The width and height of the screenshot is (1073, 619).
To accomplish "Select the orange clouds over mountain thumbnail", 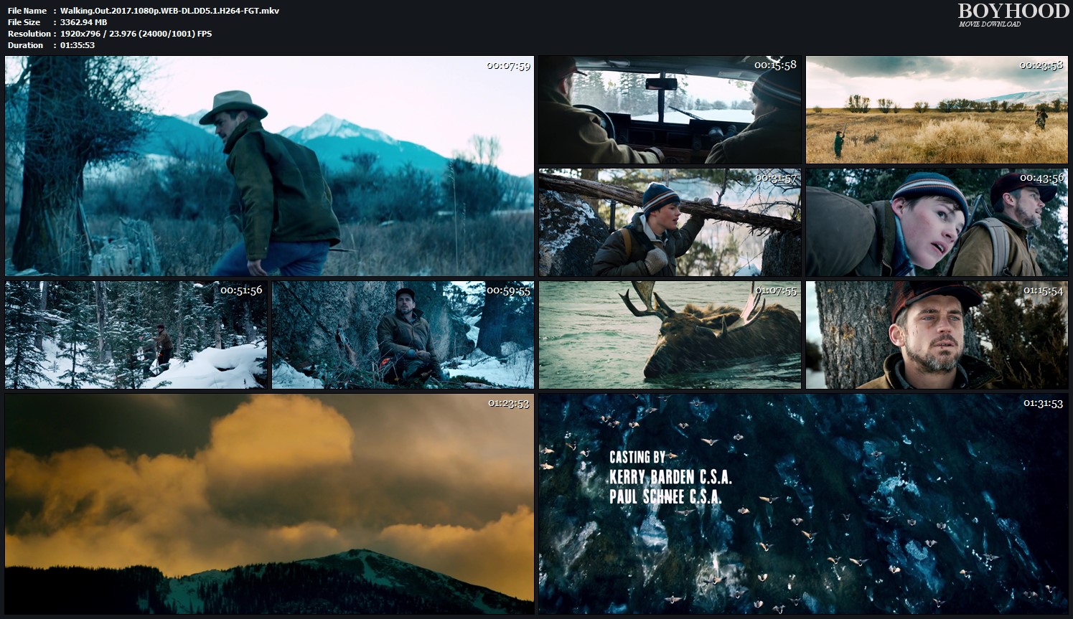I will click(x=269, y=504).
